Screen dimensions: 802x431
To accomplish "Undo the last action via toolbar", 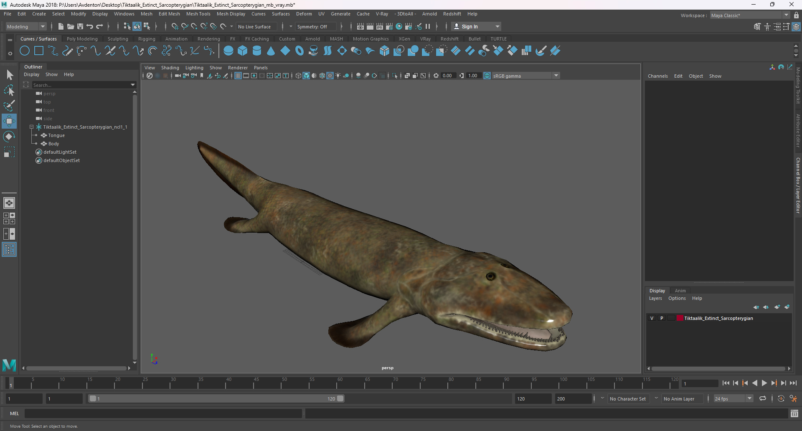I will coord(90,26).
